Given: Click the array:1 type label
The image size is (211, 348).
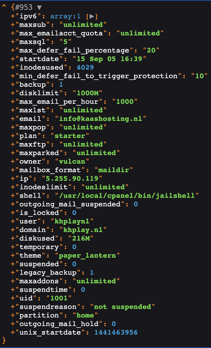Looking at the screenshot, I should [65, 16].
